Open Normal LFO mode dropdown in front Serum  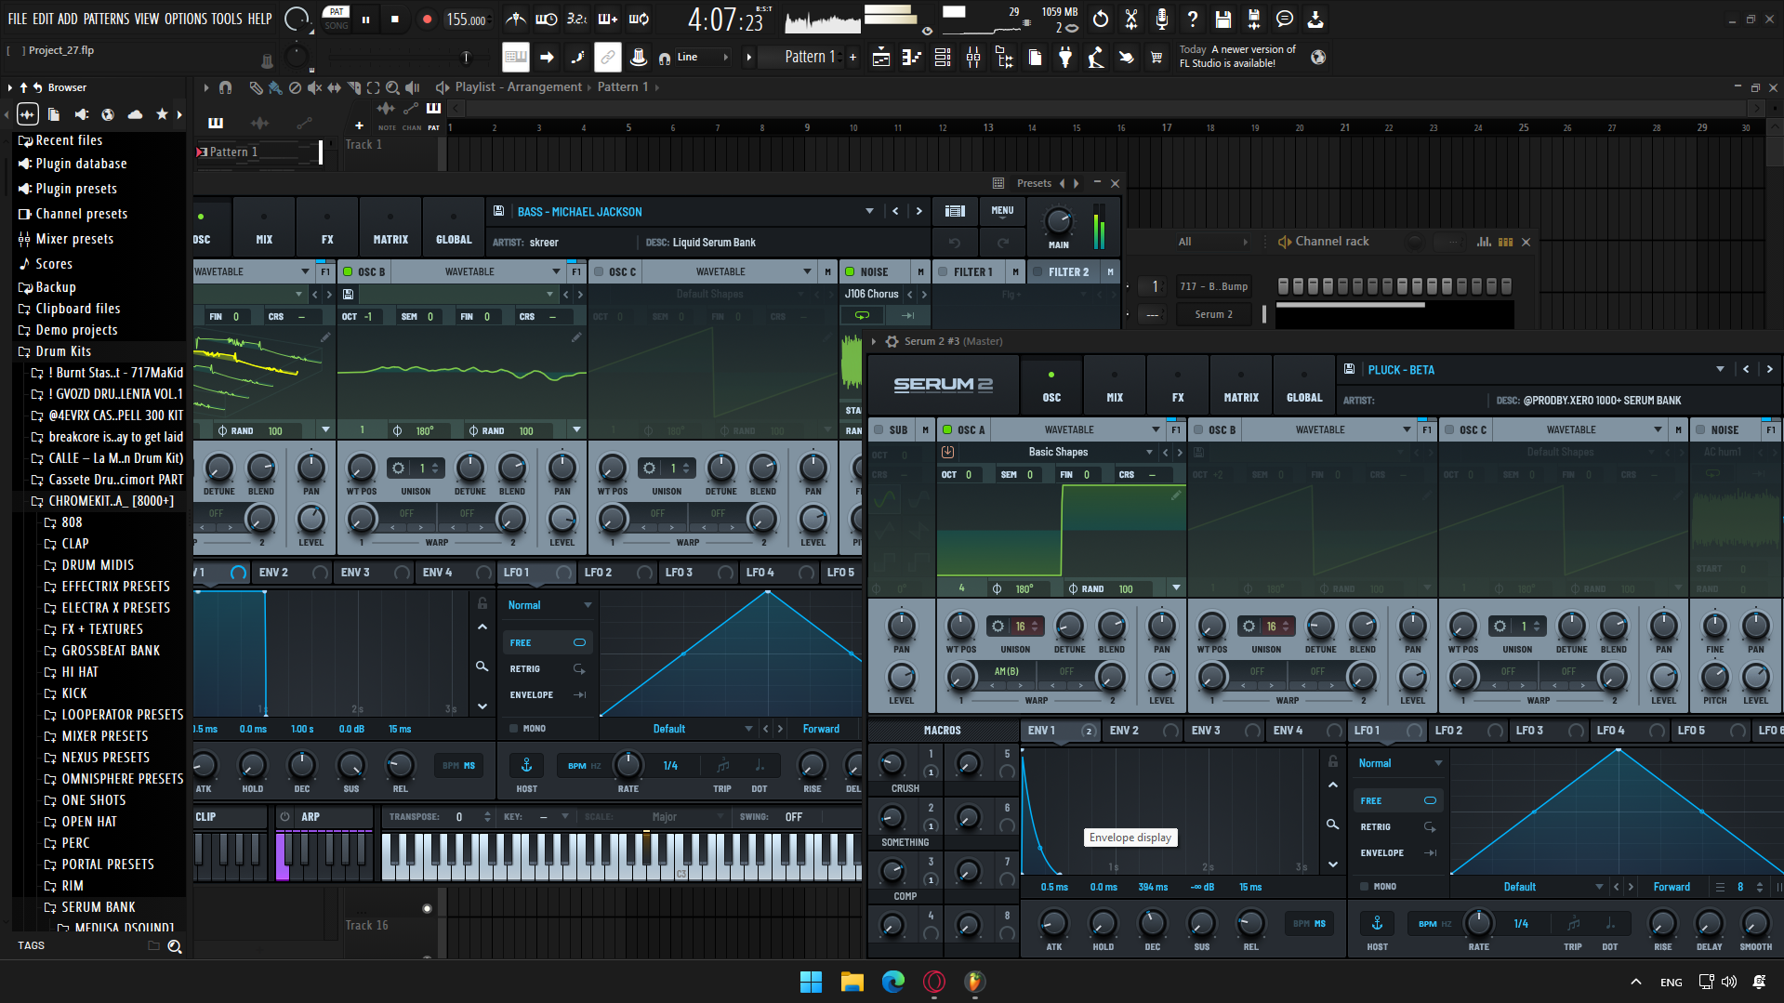click(1400, 763)
